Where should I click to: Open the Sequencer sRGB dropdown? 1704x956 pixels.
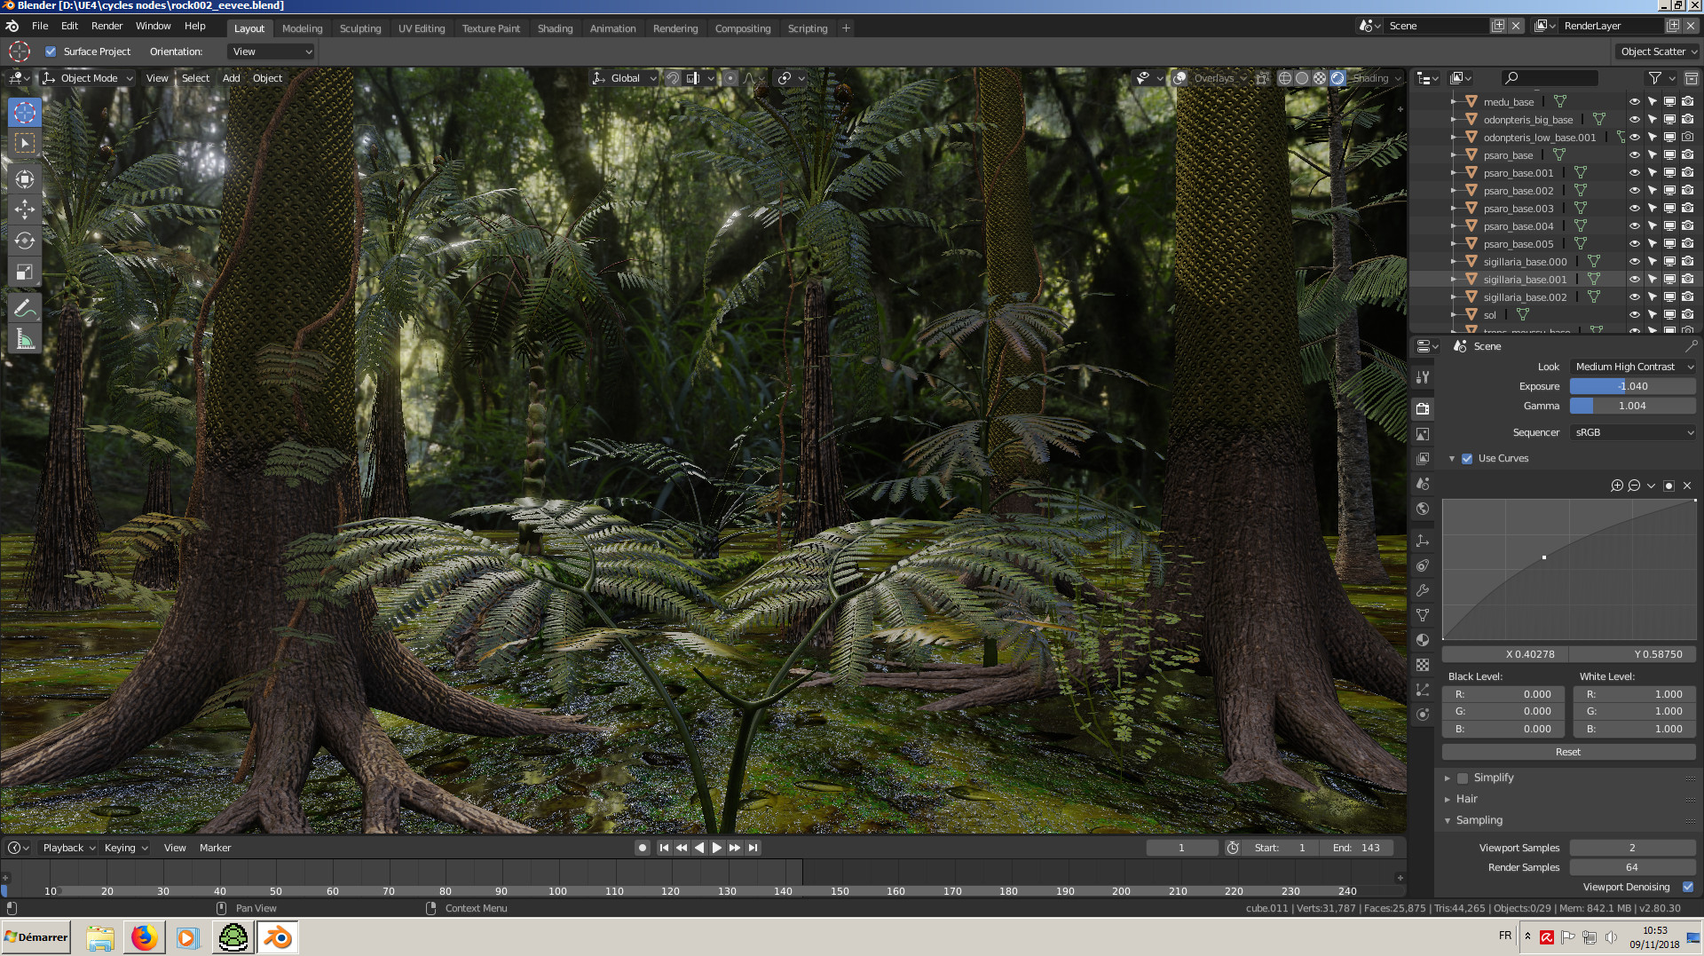pos(1633,432)
